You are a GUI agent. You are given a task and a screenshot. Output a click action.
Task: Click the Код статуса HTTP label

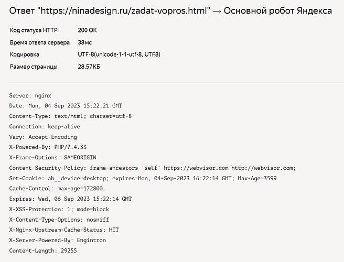(x=34, y=30)
